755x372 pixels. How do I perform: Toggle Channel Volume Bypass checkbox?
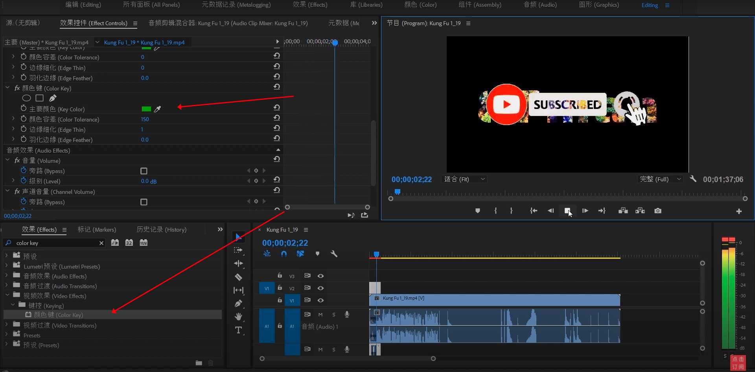(x=144, y=202)
